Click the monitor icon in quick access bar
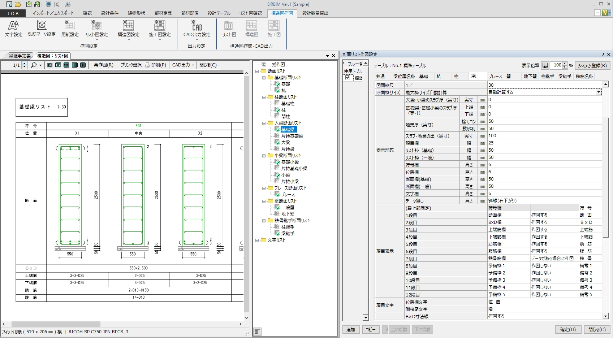Image resolution: width=613 pixels, height=338 pixels. pyautogui.click(x=48, y=4)
